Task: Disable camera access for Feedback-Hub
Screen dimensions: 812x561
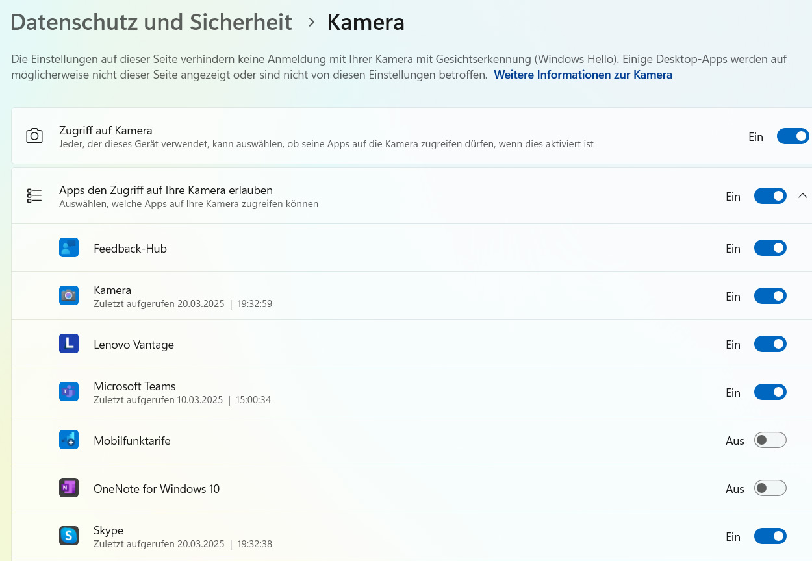Action: pos(770,248)
